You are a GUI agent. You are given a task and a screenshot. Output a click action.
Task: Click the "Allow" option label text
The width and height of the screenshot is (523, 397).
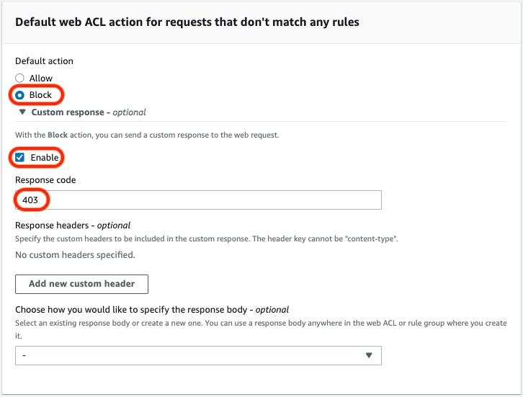(x=41, y=79)
